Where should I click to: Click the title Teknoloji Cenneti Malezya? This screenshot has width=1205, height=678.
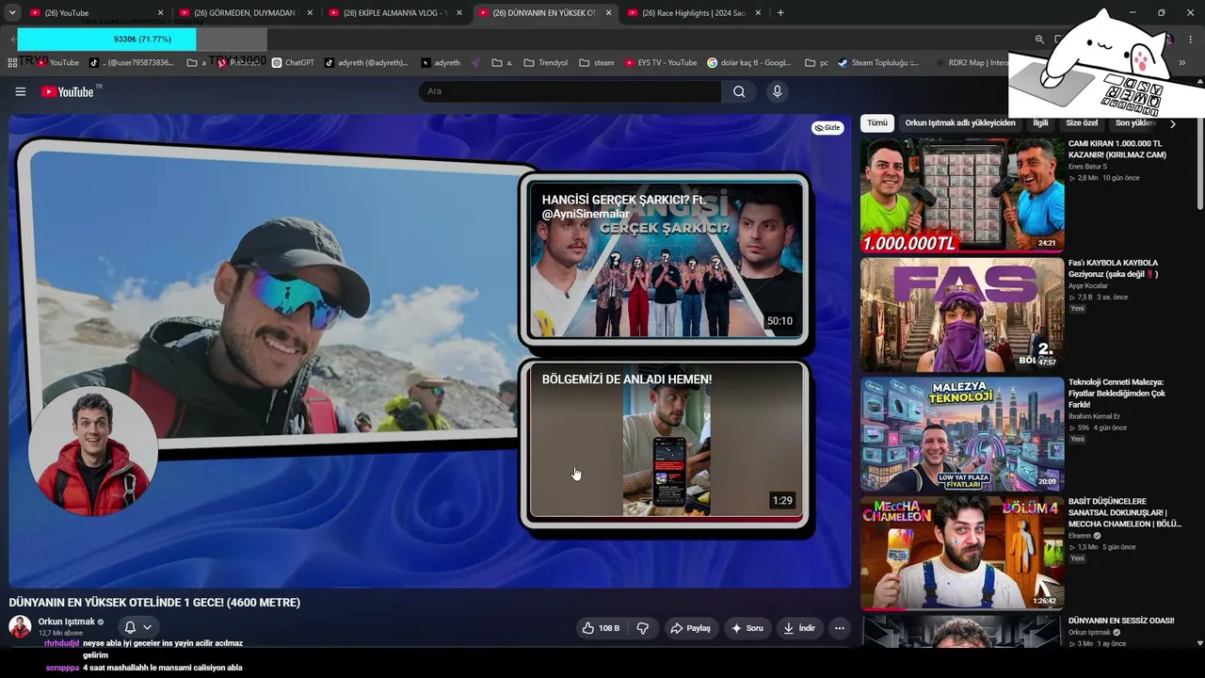[x=1117, y=393]
